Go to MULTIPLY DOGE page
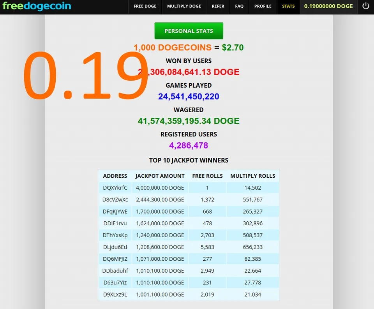Image resolution: width=374 pixels, height=309 pixels. coord(184,6)
